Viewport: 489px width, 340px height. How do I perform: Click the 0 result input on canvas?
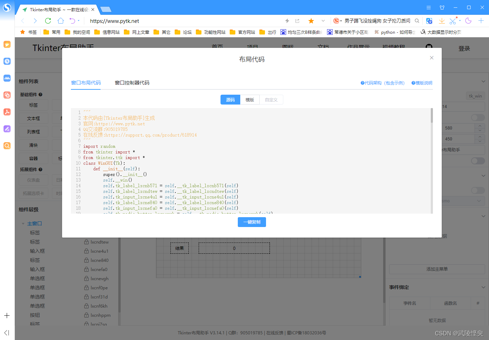click(234, 248)
